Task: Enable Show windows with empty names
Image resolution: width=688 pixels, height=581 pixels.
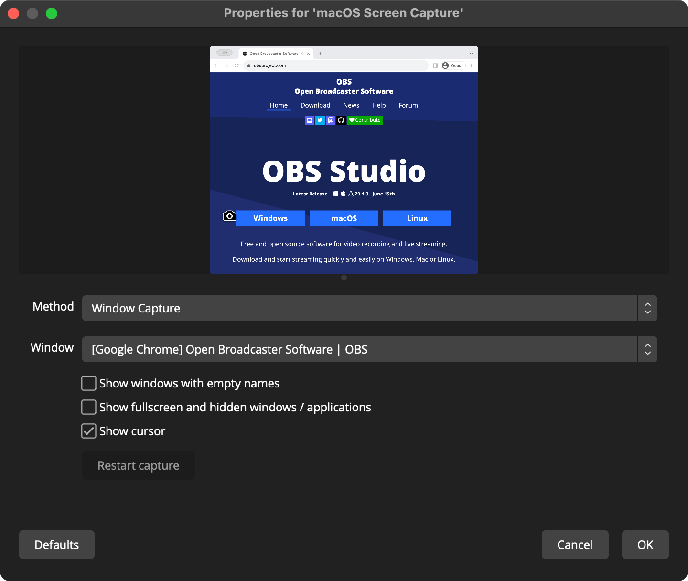Action: [x=89, y=383]
